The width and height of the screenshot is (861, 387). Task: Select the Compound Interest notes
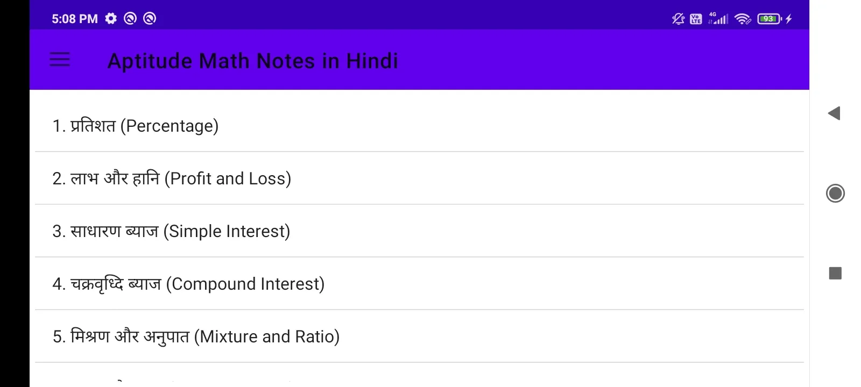click(419, 284)
